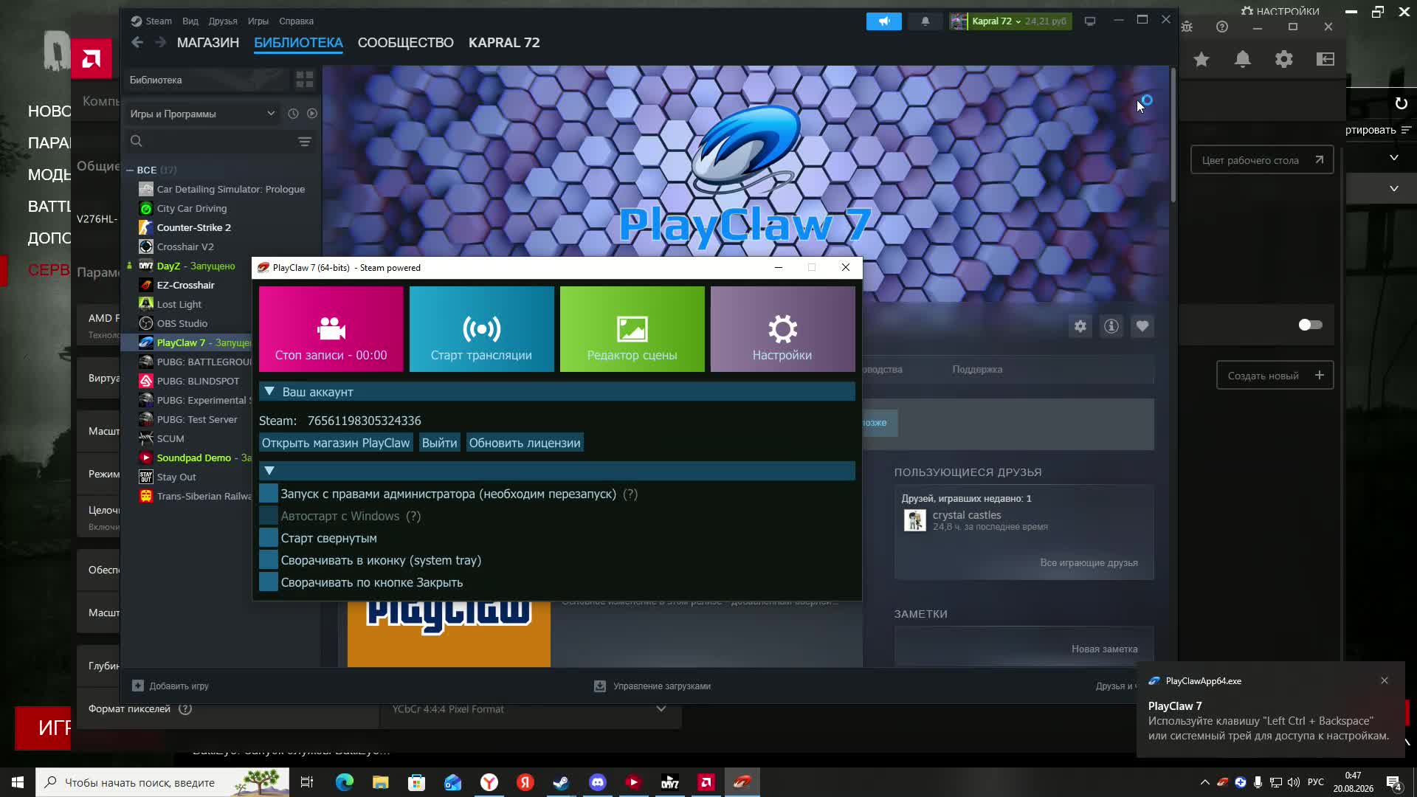Start broadcast via the blue stream tile
Viewport: 1417px width, 797px height.
(482, 329)
